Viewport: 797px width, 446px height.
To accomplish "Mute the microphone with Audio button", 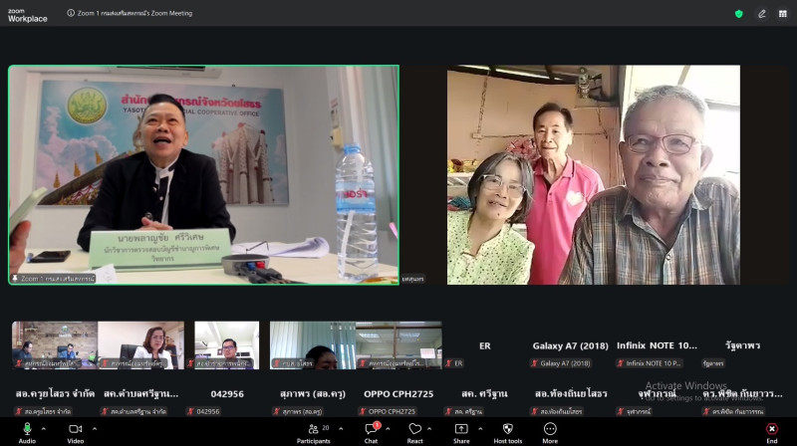I will [x=27, y=429].
